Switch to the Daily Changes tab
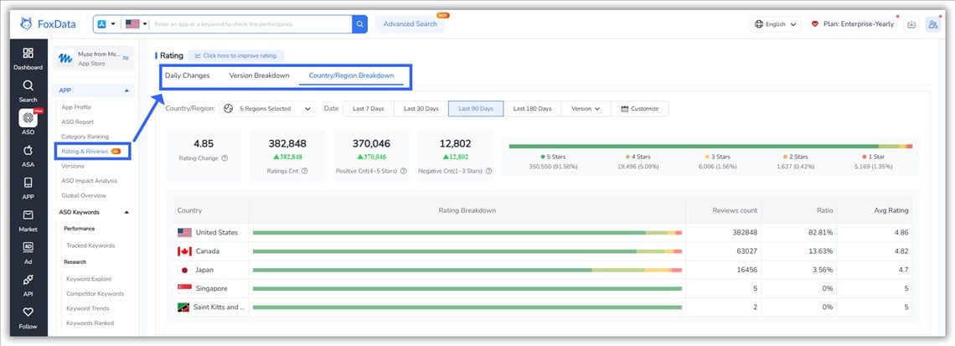The image size is (955, 346). tap(188, 75)
